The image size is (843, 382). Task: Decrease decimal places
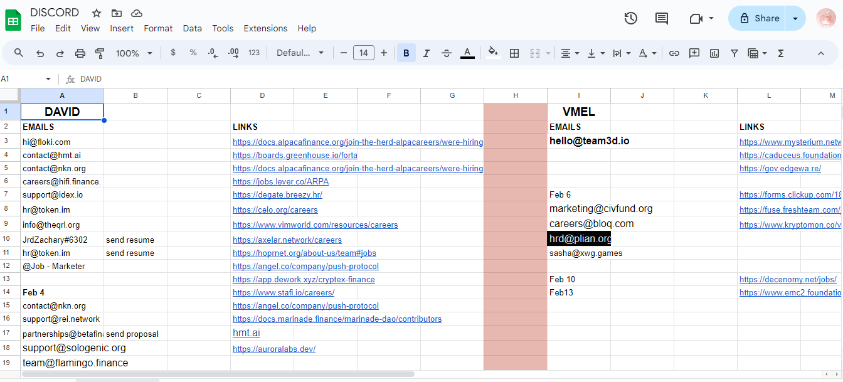[x=213, y=53]
